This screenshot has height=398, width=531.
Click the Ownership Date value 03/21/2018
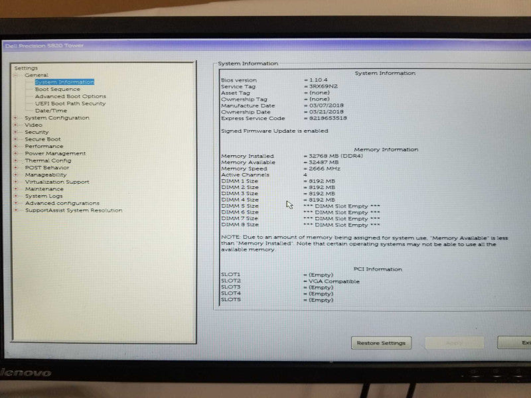point(326,111)
